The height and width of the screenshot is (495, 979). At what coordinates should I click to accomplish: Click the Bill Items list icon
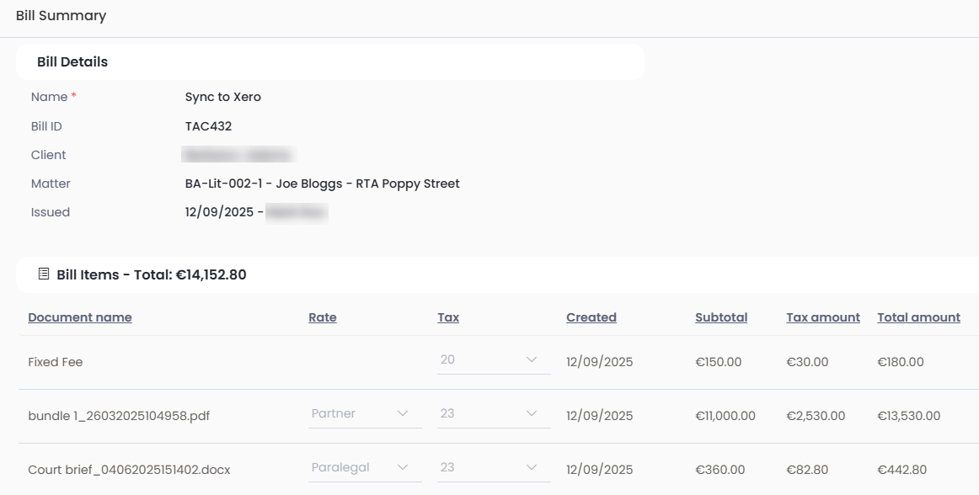[x=44, y=274]
